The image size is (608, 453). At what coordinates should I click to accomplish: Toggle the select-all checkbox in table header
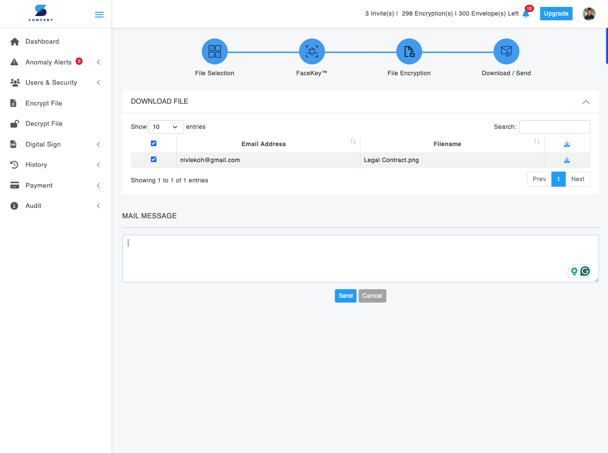tap(153, 144)
